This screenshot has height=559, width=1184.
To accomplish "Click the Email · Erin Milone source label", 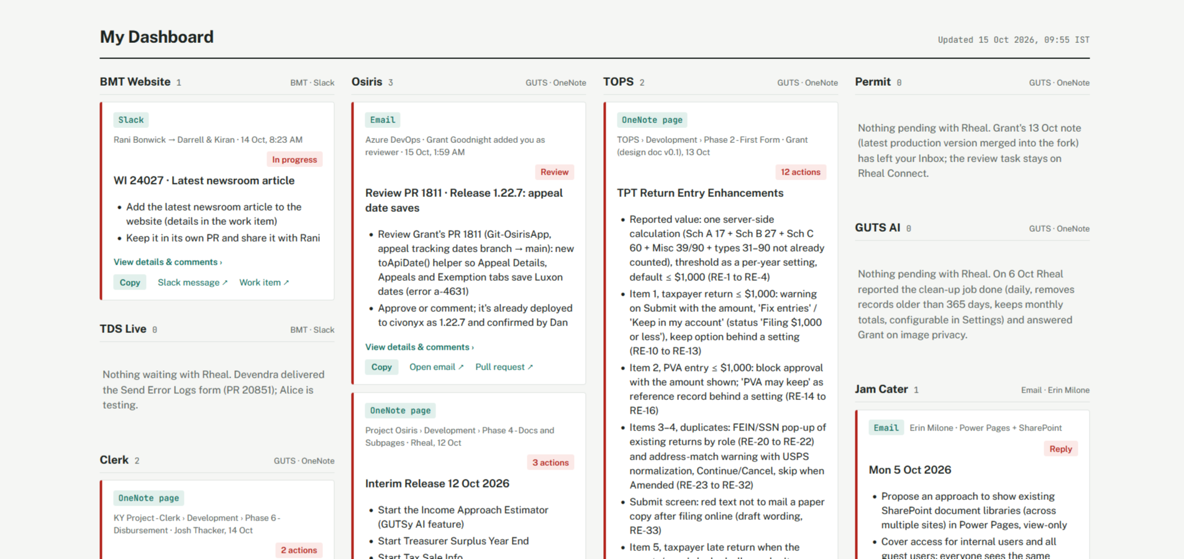I will [1055, 390].
